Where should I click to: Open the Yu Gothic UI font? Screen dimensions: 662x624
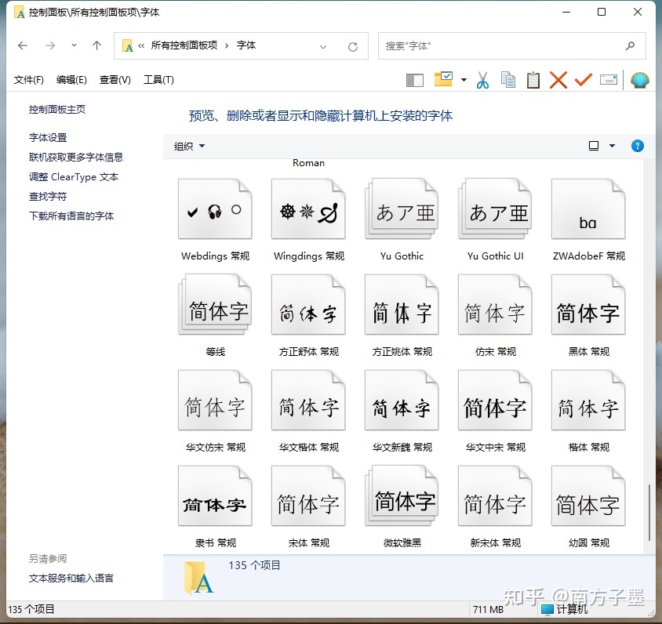(x=494, y=208)
